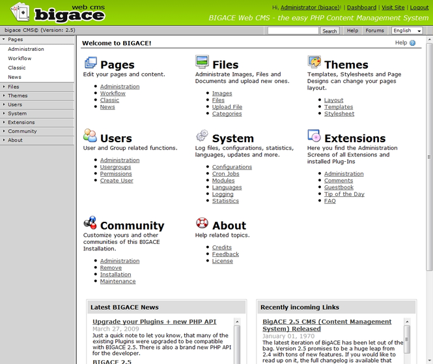
Task: Open Maintenance link under Community
Action: pyautogui.click(x=118, y=281)
